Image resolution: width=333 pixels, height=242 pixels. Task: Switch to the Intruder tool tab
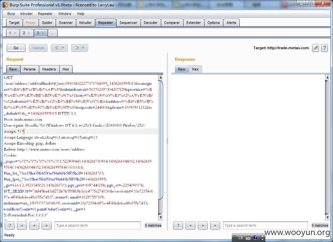[x=85, y=23]
